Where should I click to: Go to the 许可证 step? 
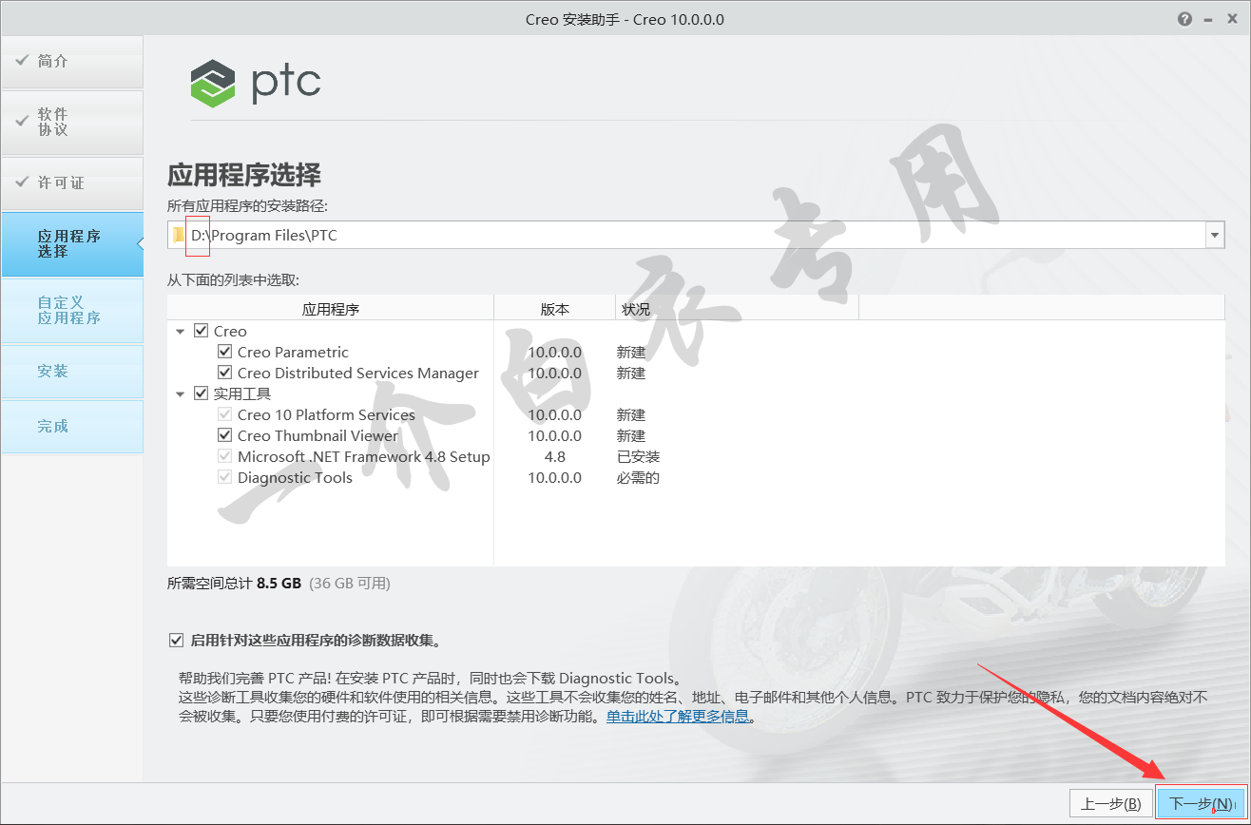click(72, 182)
